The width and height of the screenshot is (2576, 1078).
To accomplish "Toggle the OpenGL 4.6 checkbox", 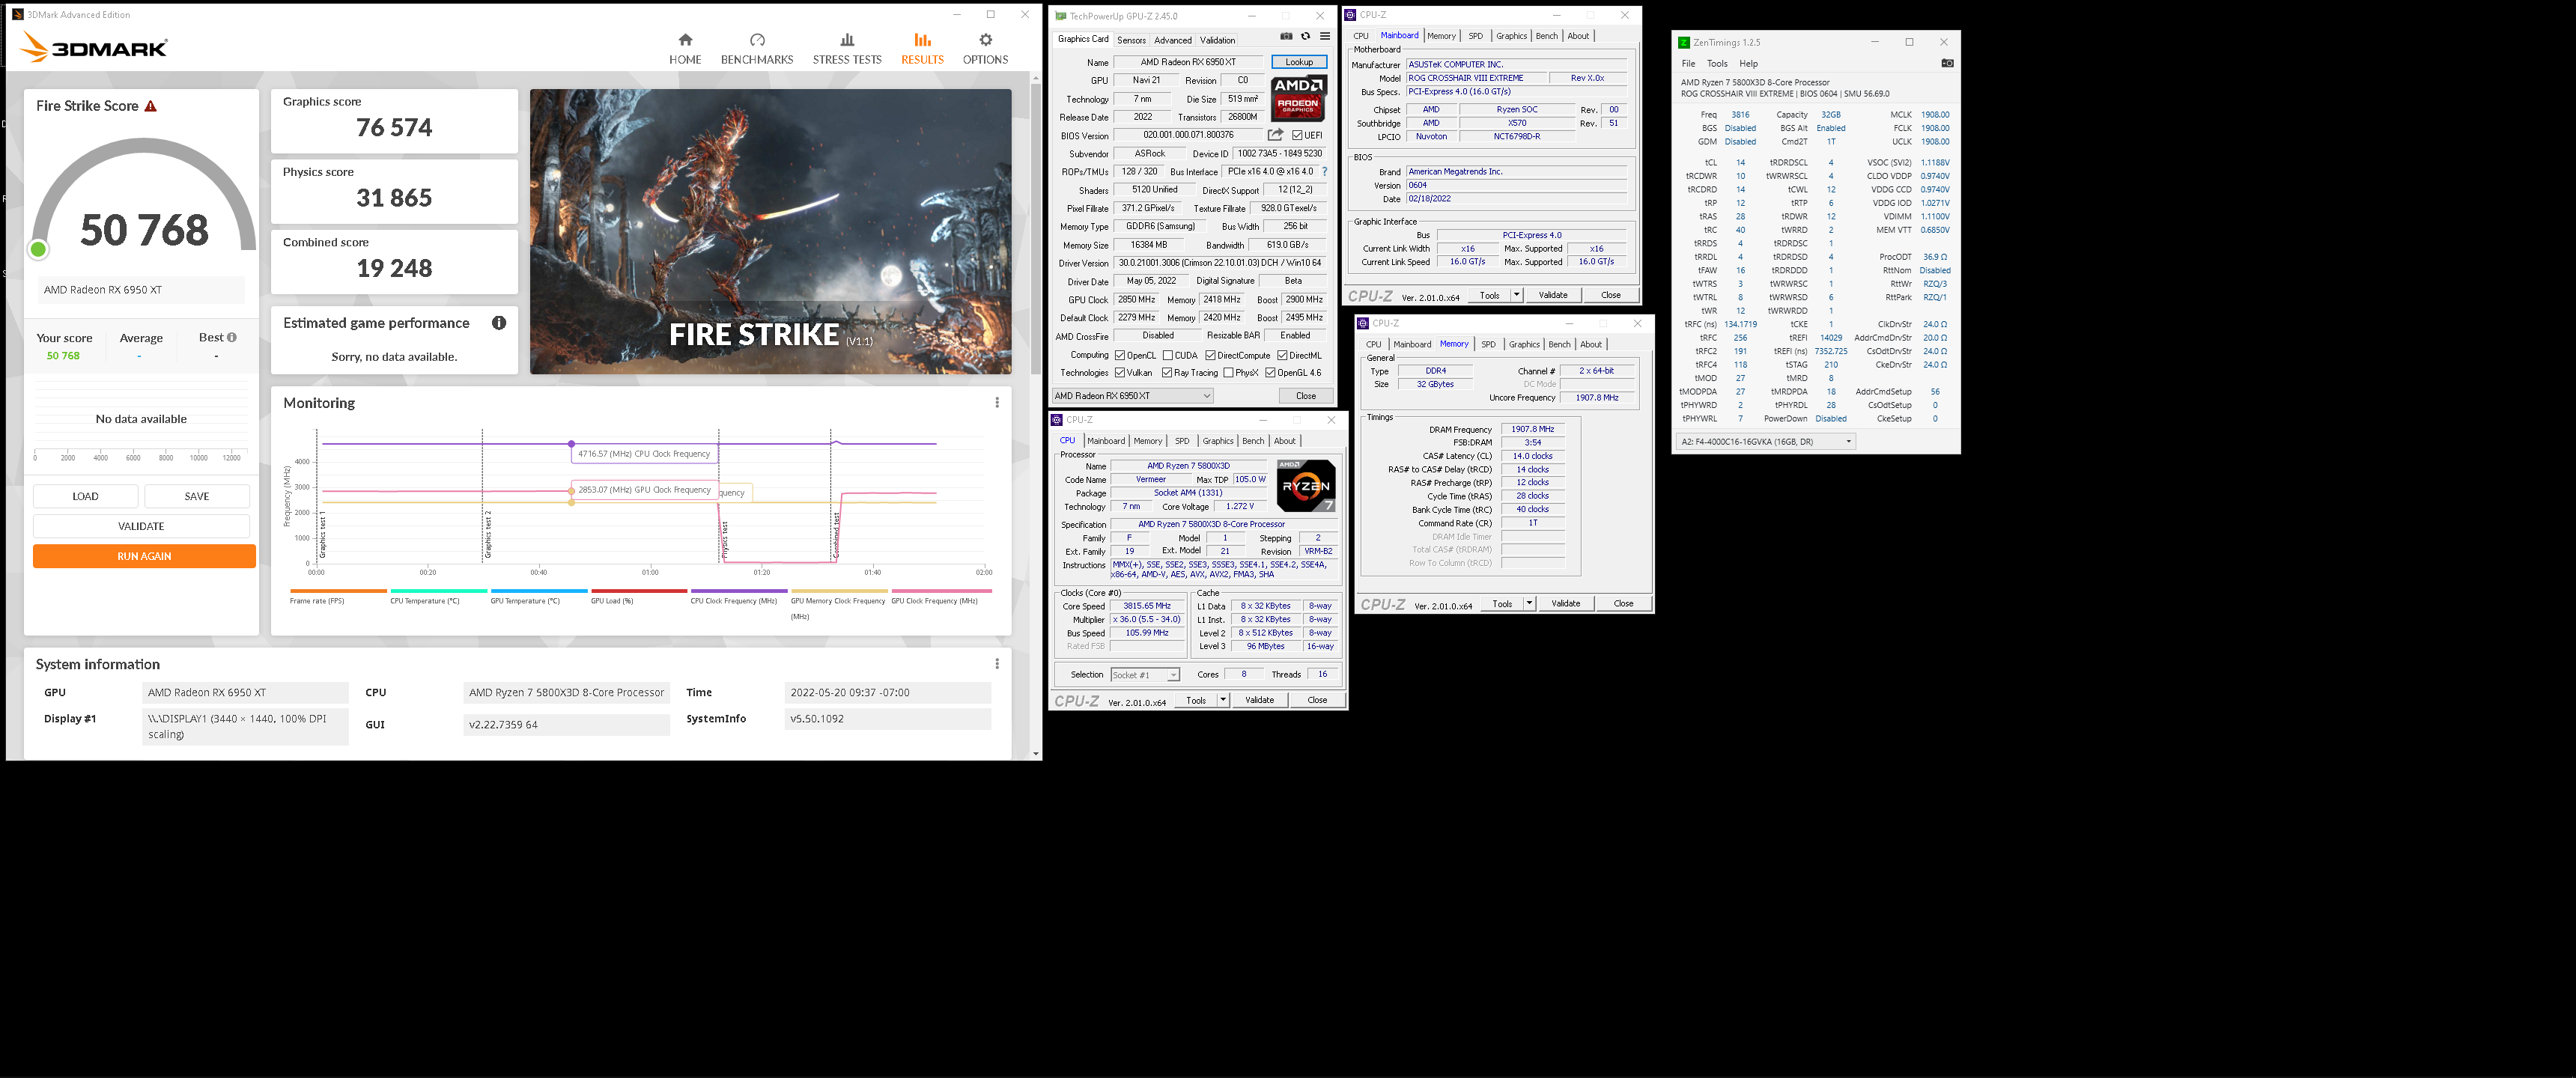I will click(x=1270, y=373).
